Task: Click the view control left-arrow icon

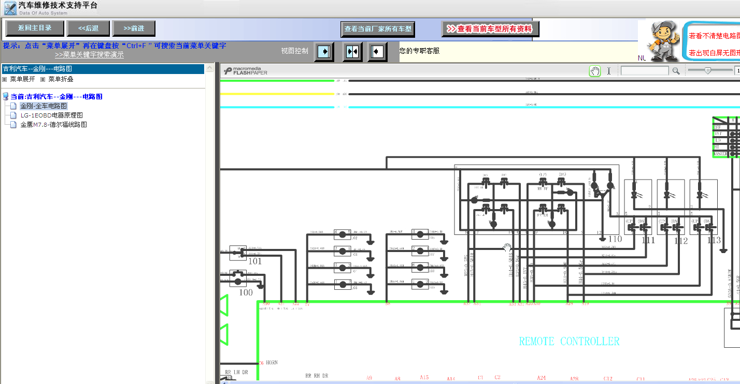Action: click(378, 51)
